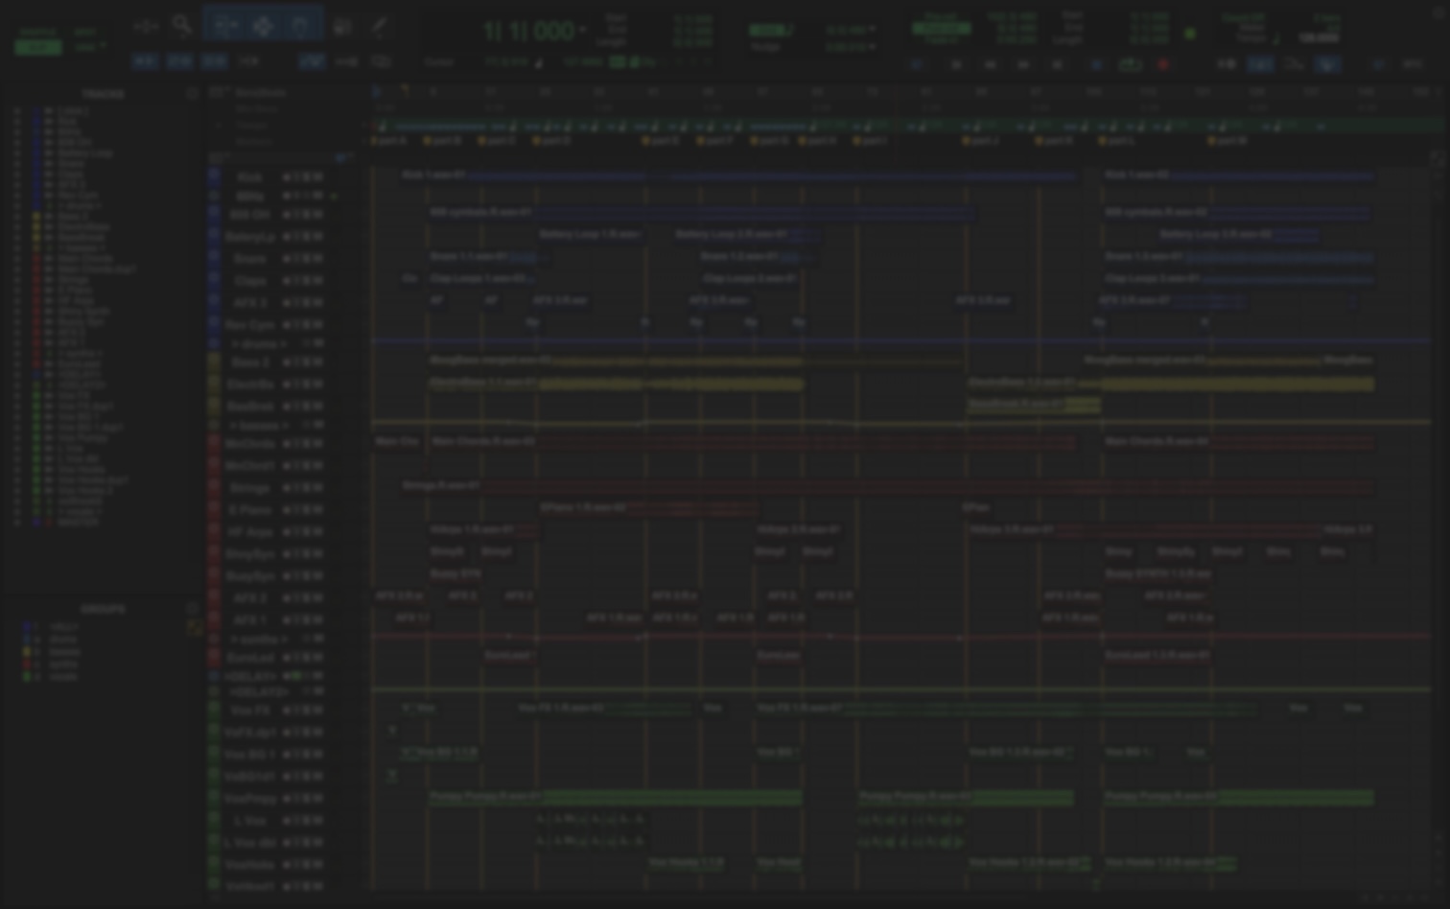Open the main counter format dropdown
This screenshot has height=909, width=1450.
tap(582, 31)
